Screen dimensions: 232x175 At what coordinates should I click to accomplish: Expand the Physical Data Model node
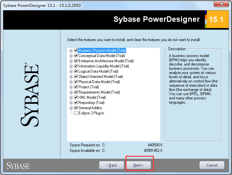(x=71, y=82)
